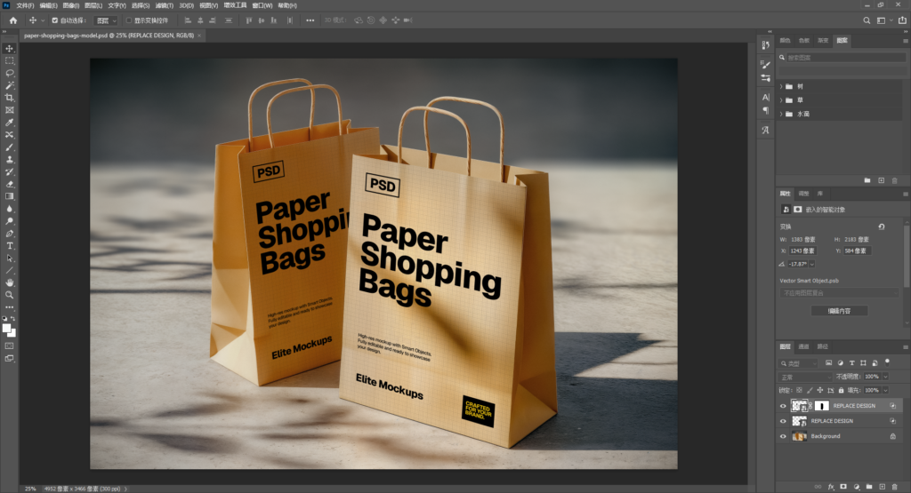Expand the 树 pattern folder
Screen dimensions: 911x493
point(781,86)
